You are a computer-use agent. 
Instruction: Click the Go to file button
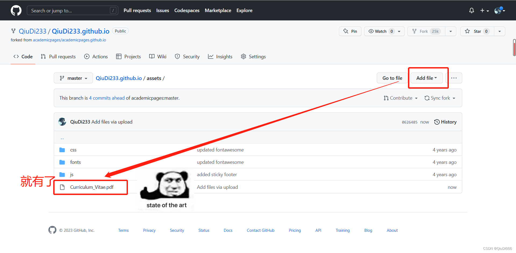392,78
